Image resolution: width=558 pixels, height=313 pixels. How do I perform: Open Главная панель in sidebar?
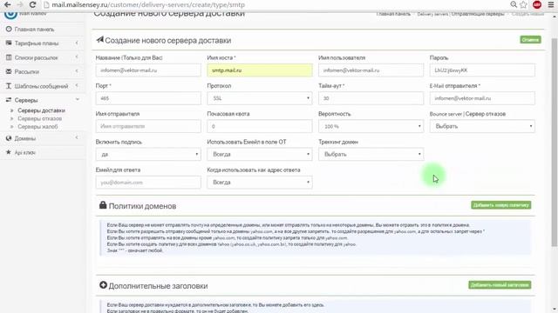(34, 30)
